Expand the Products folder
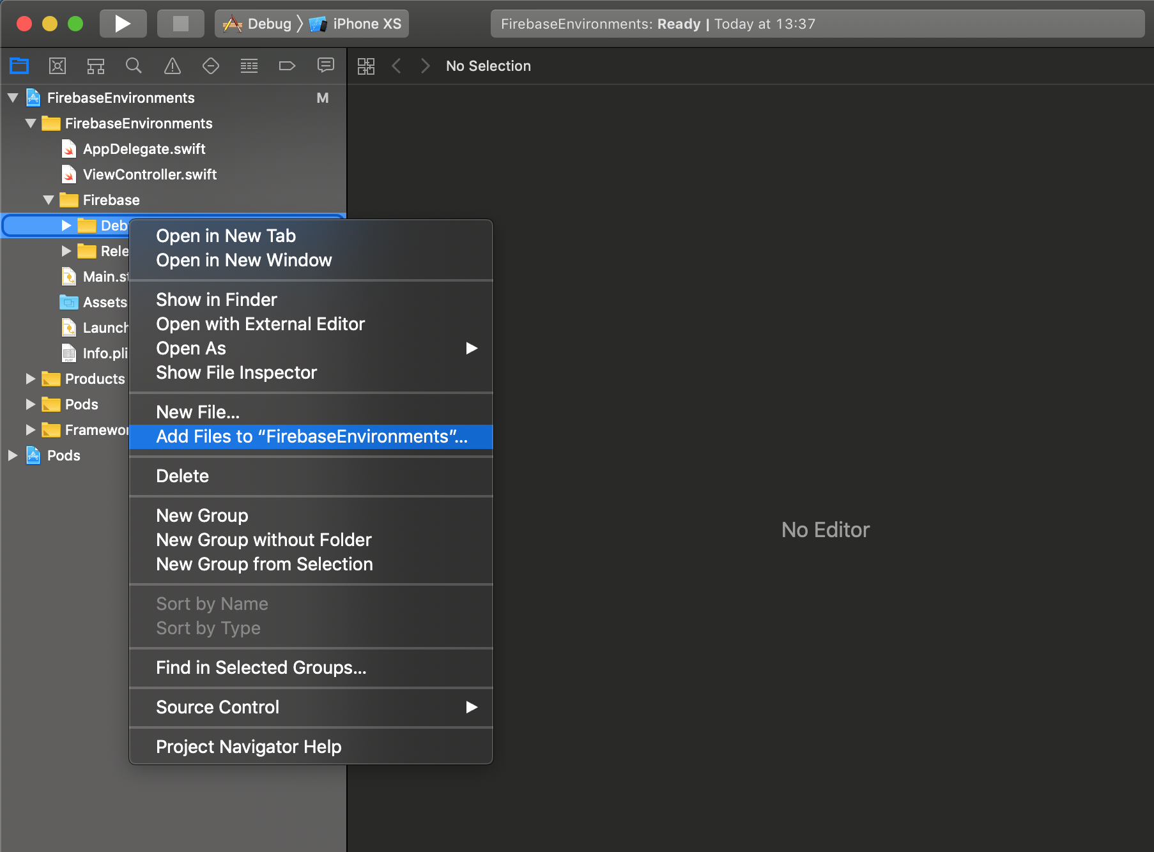Screen dimensions: 1154x852 coord(30,379)
